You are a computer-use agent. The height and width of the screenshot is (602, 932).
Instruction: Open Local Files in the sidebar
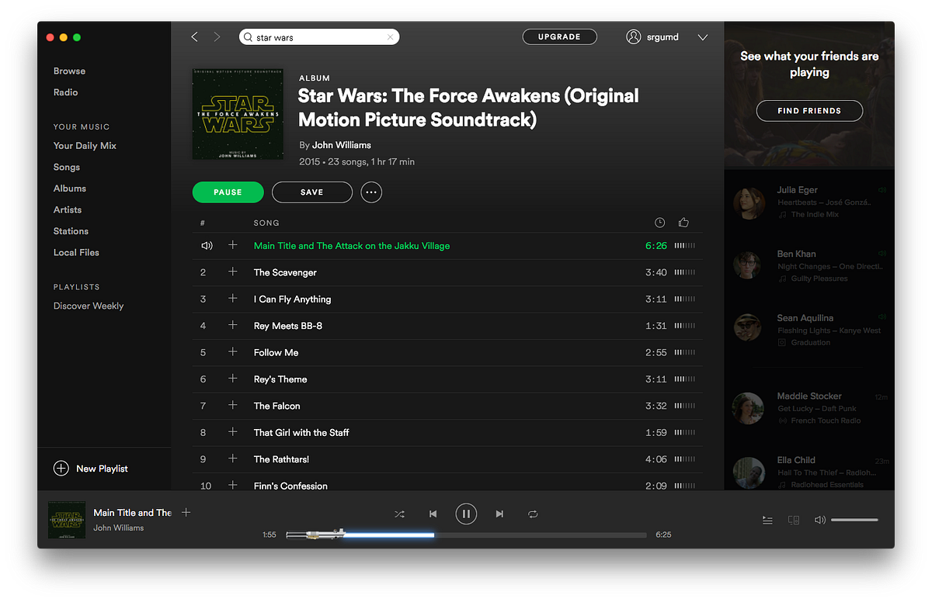pyautogui.click(x=76, y=252)
